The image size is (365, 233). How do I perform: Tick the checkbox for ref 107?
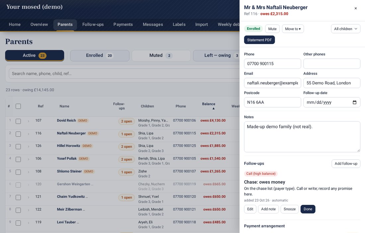pyautogui.click(x=18, y=121)
